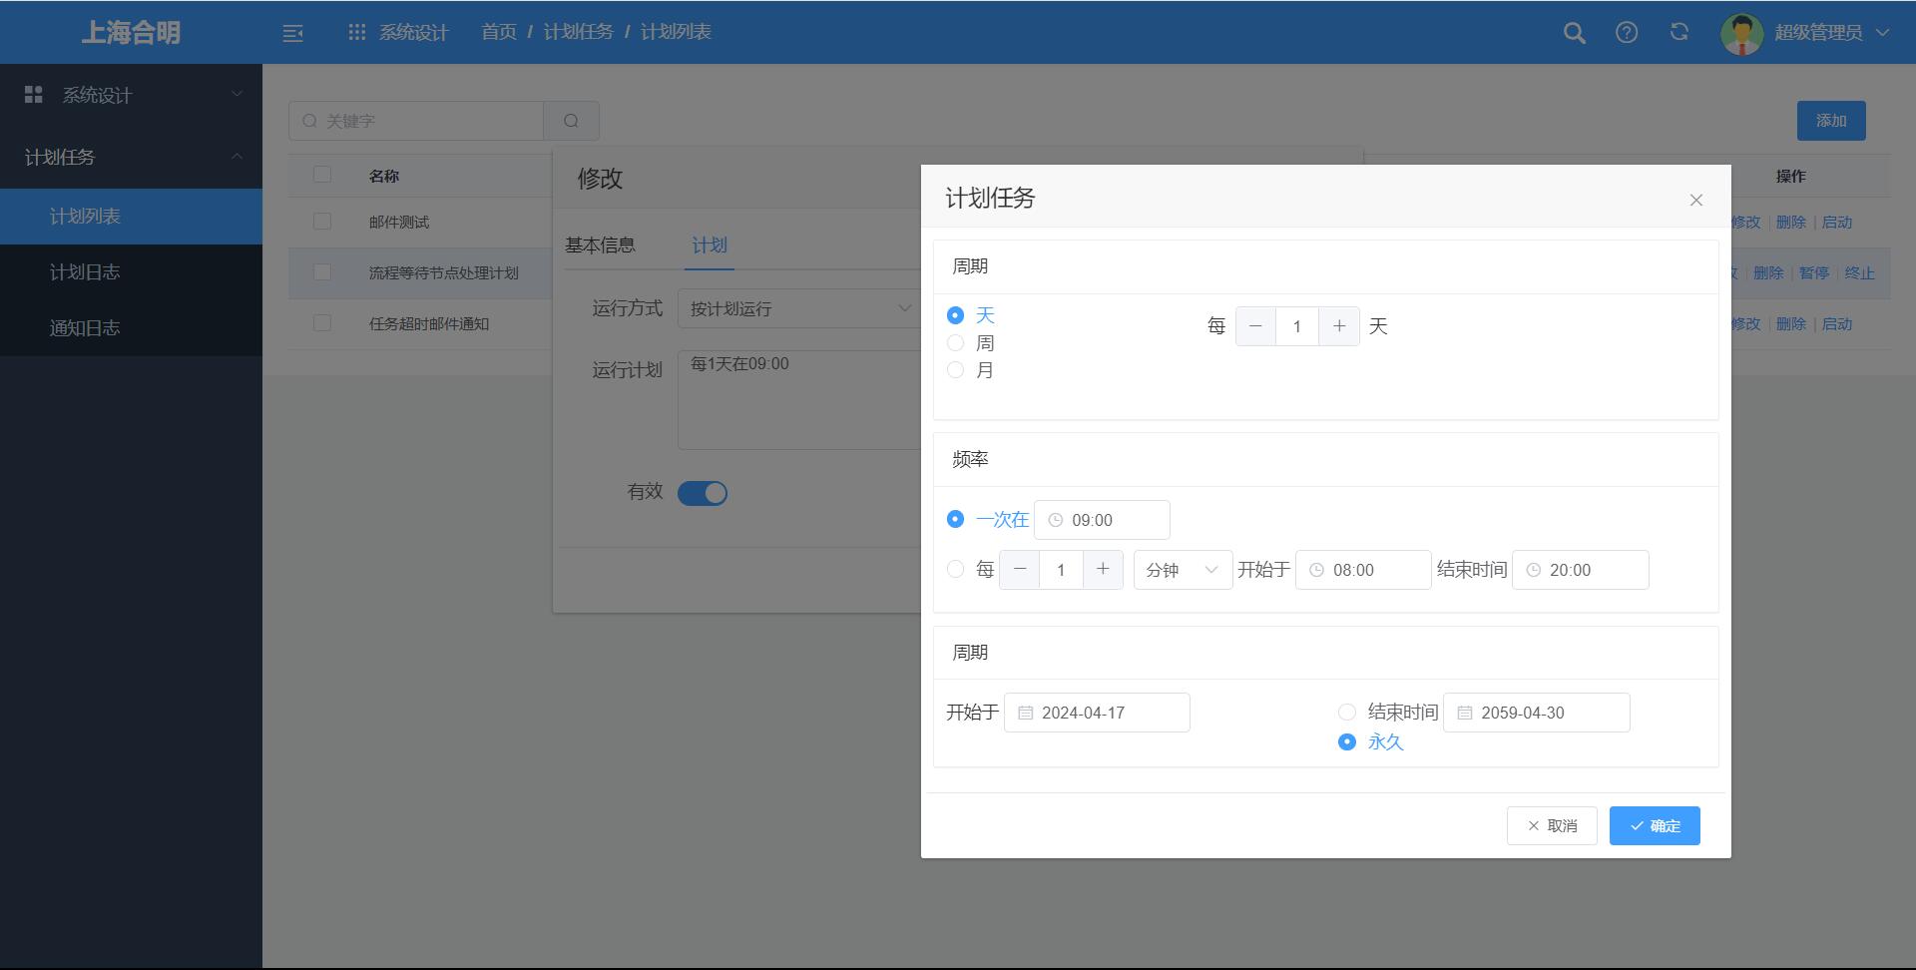Click the 开始于 2024-04-17 date field

[1097, 713]
